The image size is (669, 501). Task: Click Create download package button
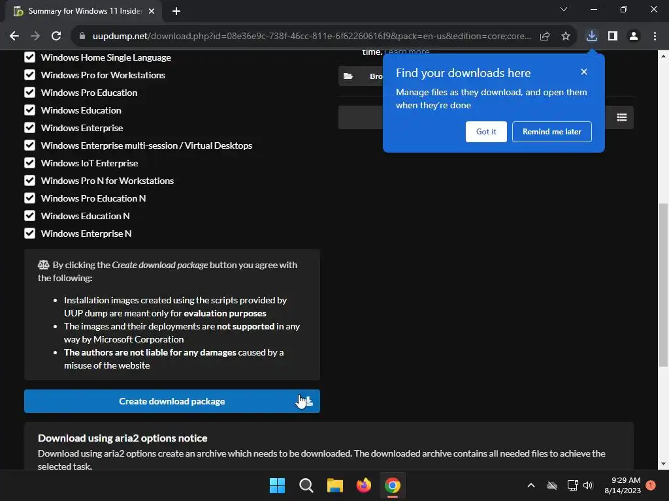pyautogui.click(x=172, y=401)
